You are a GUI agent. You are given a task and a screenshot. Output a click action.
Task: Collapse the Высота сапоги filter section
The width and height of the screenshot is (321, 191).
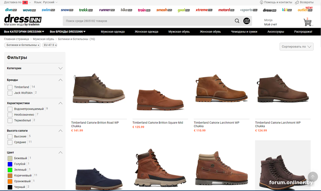click(x=61, y=131)
